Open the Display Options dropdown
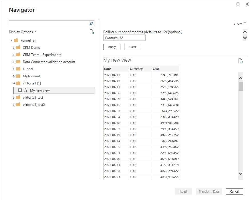 (x=23, y=32)
